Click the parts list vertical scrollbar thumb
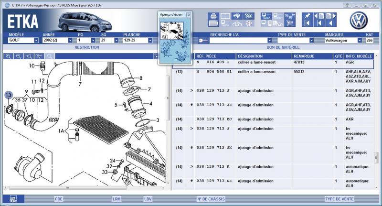The width and height of the screenshot is (382, 206). click(x=376, y=157)
